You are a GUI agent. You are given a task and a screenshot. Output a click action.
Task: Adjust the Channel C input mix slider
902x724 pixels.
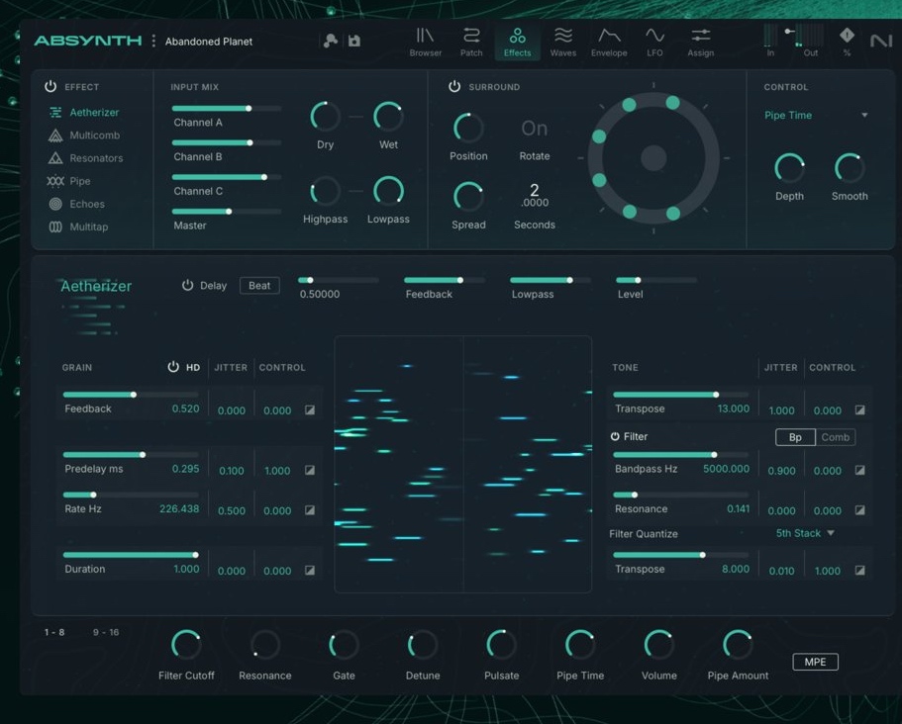click(227, 177)
